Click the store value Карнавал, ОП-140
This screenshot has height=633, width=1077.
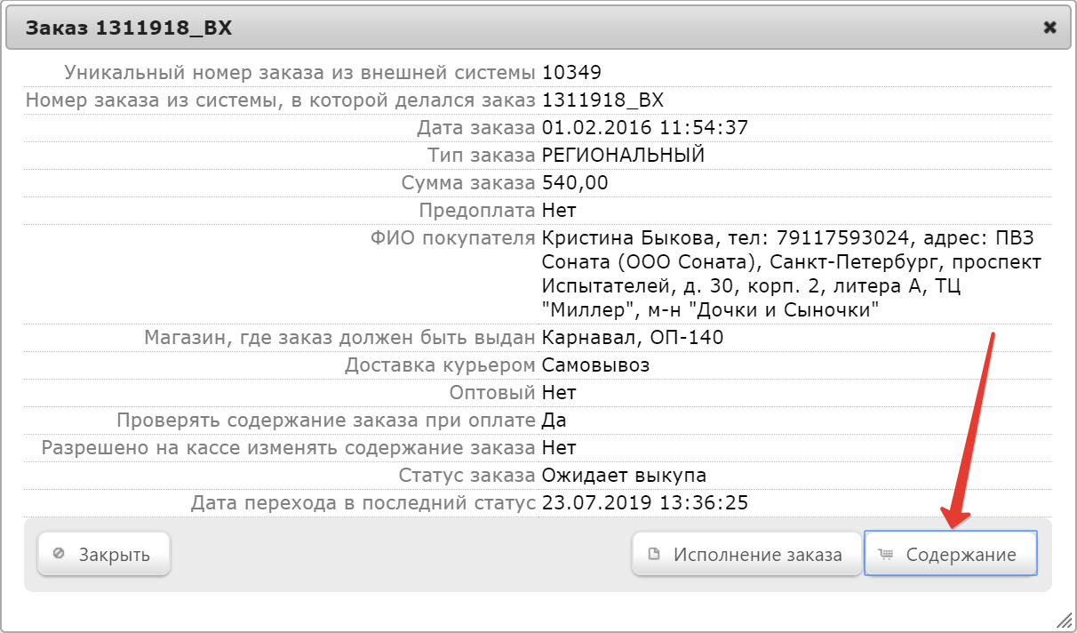coord(633,337)
